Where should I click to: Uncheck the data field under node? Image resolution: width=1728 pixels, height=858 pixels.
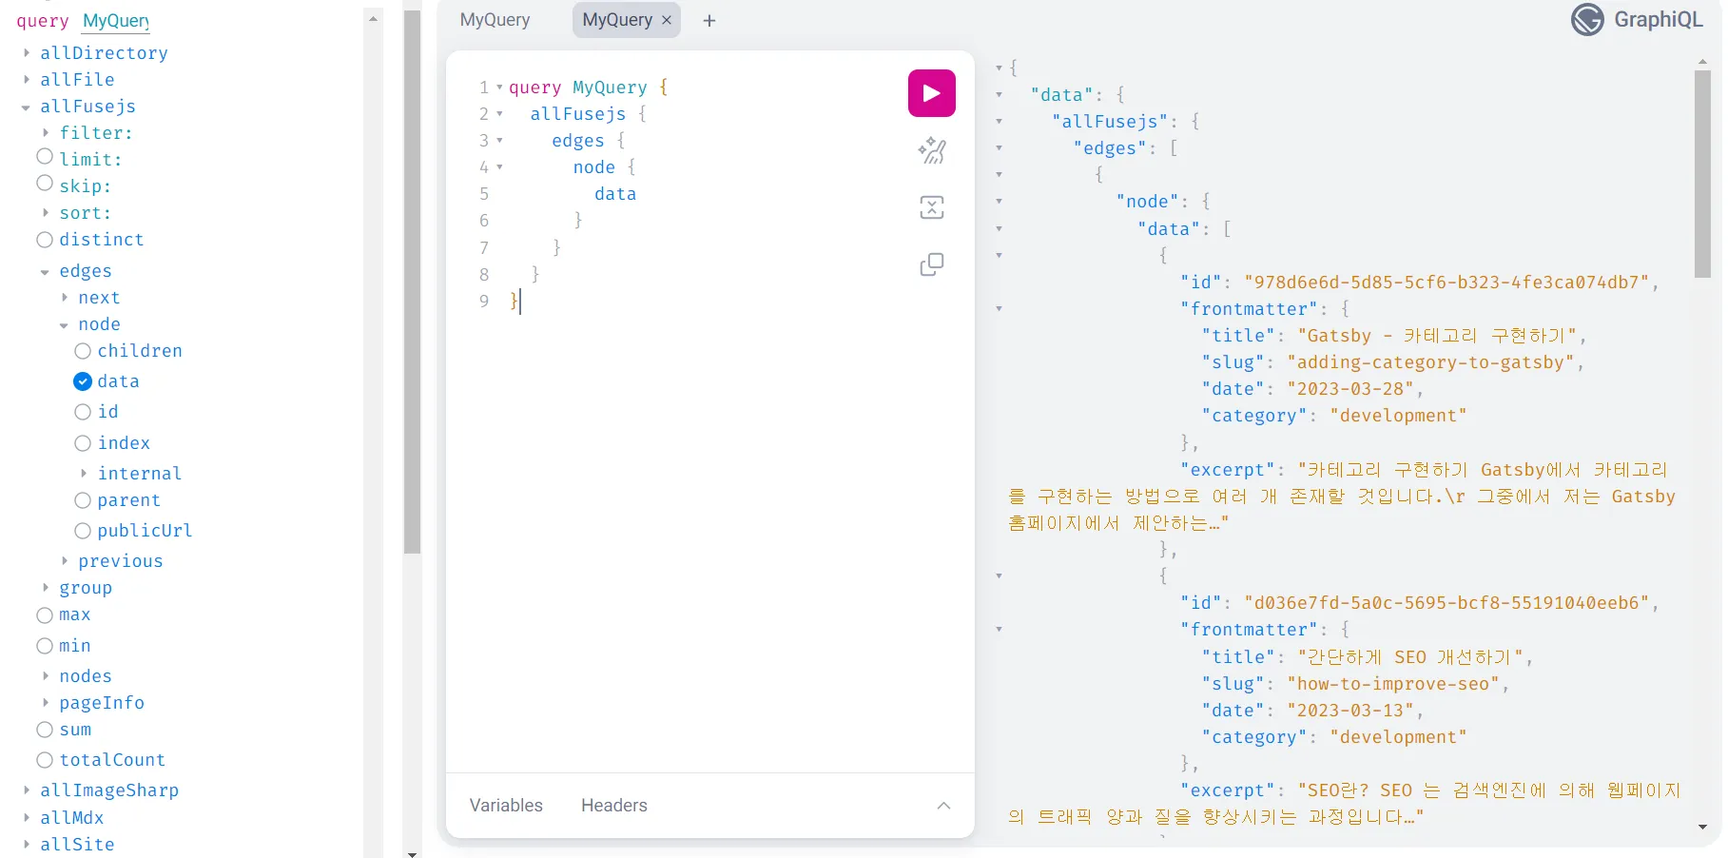pyautogui.click(x=83, y=381)
